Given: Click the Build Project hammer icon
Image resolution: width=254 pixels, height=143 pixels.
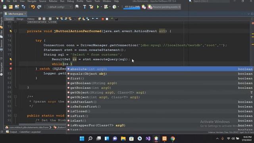Looking at the screenshot, I should click(x=85, y=7).
